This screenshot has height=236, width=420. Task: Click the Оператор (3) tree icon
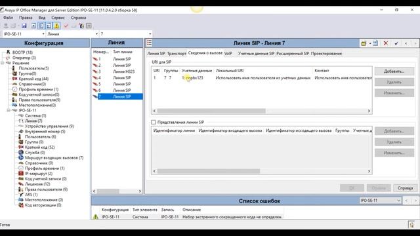9,58
